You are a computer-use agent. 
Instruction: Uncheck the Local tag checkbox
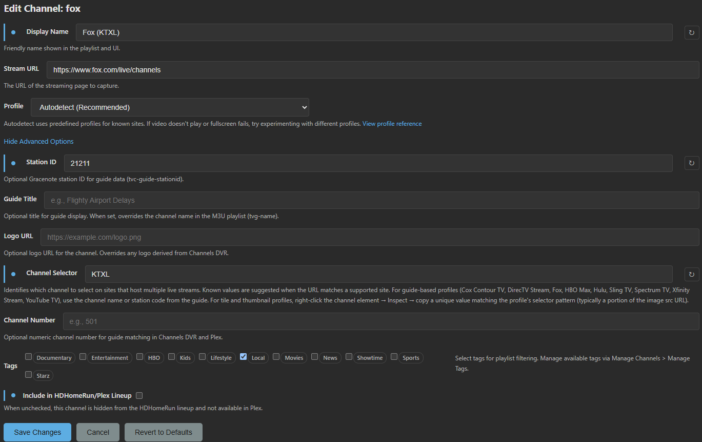[244, 357]
